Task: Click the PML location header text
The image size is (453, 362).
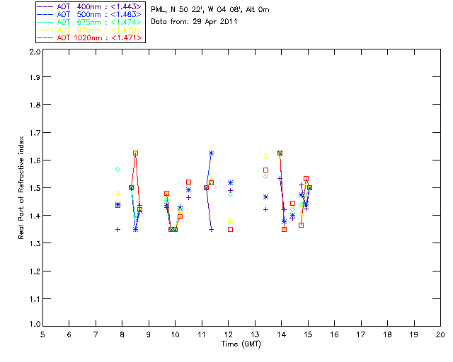Action: tap(210, 9)
